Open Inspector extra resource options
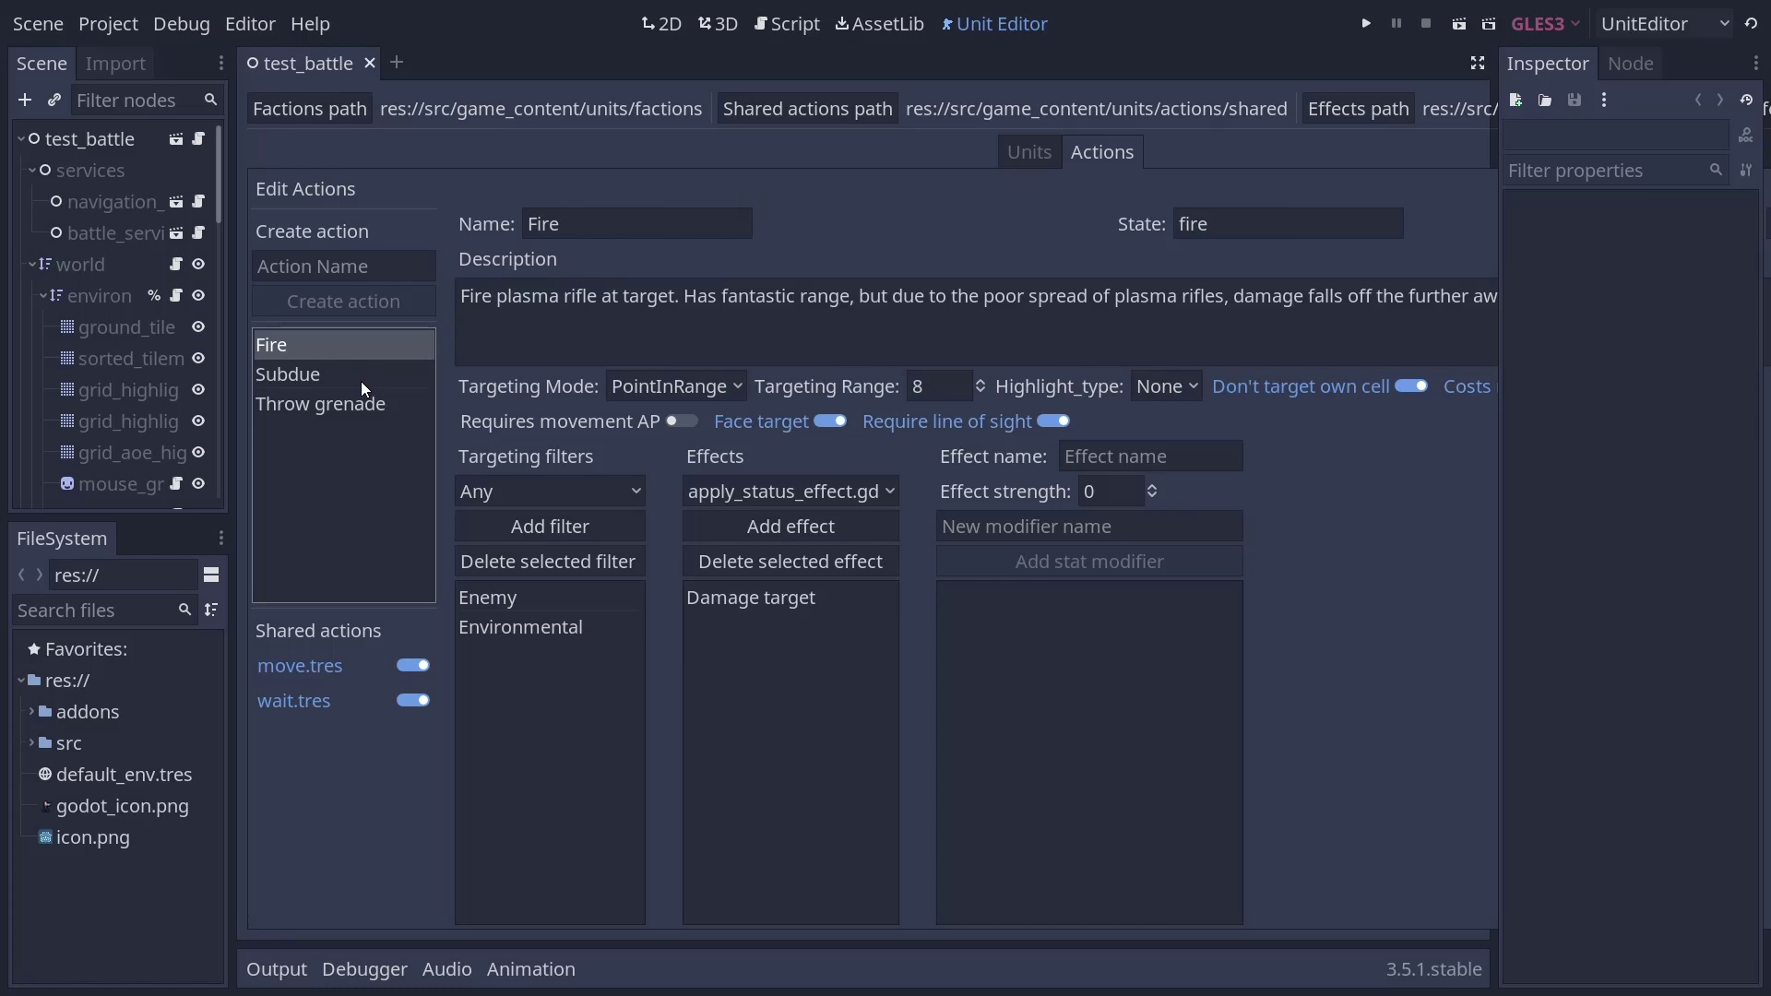The height and width of the screenshot is (996, 1771). pyautogui.click(x=1604, y=100)
